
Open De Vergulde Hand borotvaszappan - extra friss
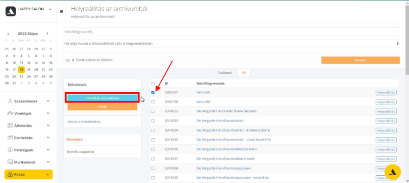click(x=232, y=178)
